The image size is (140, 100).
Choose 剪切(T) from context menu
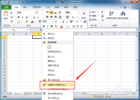58,34
